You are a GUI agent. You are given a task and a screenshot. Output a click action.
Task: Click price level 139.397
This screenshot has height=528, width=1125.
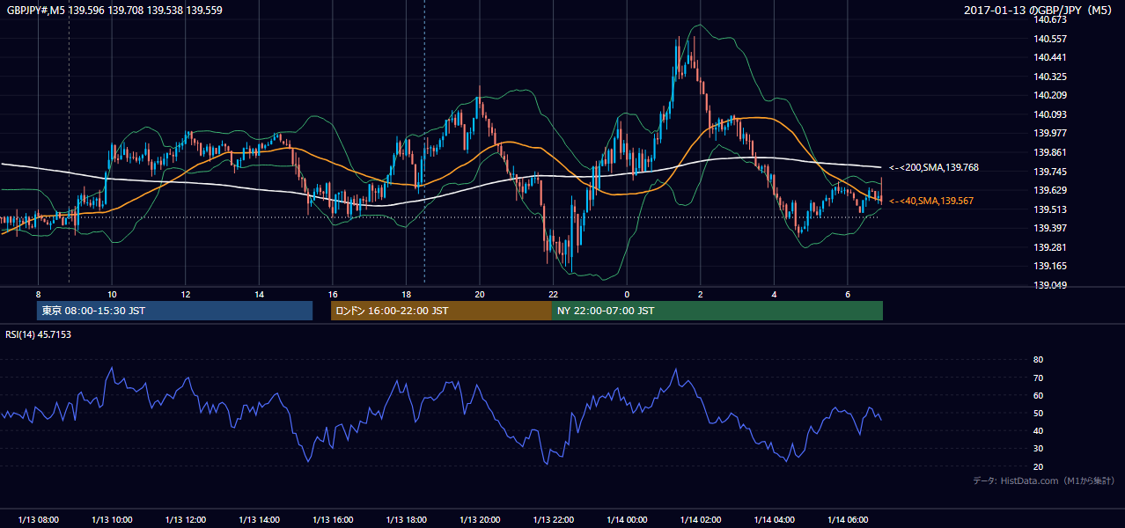click(x=1050, y=228)
